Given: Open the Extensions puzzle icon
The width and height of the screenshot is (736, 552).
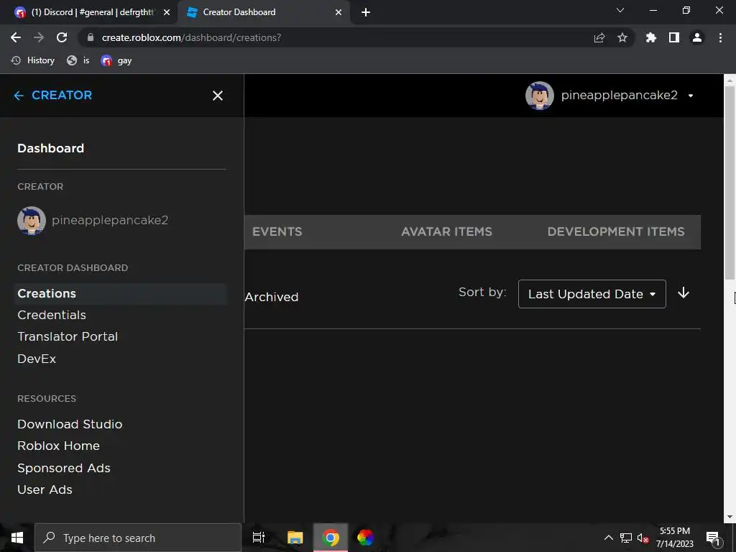Looking at the screenshot, I should [x=650, y=37].
